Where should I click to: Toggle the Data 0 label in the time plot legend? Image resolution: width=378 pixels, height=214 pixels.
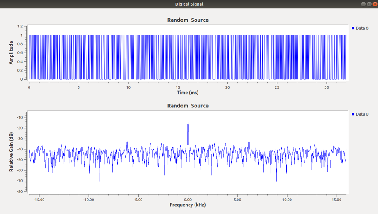pos(362,29)
